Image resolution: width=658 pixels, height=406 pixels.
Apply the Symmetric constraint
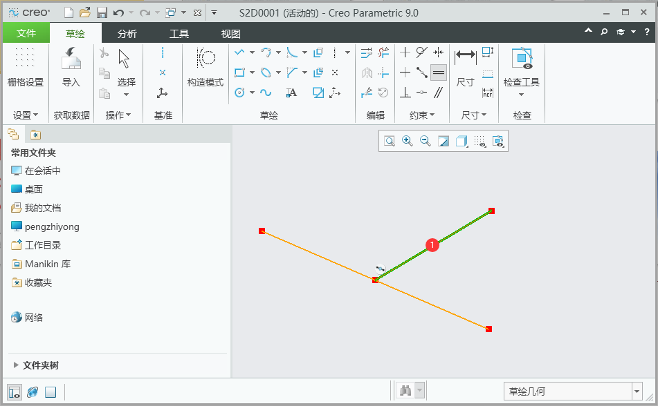point(439,52)
